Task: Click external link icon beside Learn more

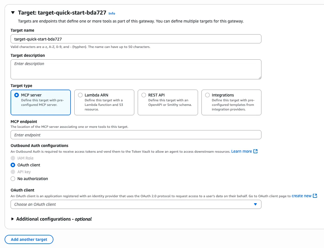Action: tap(256, 151)
